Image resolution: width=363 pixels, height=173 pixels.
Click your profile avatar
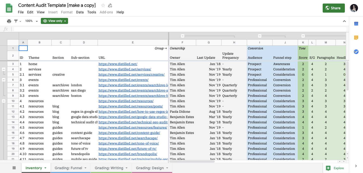[x=354, y=8]
